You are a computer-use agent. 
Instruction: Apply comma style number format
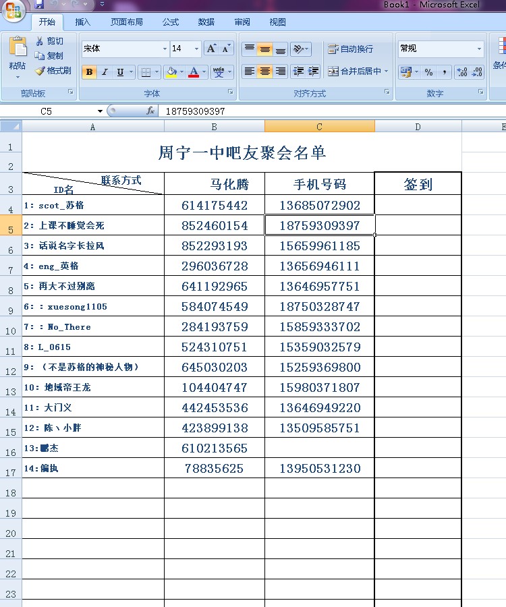pyautogui.click(x=444, y=72)
